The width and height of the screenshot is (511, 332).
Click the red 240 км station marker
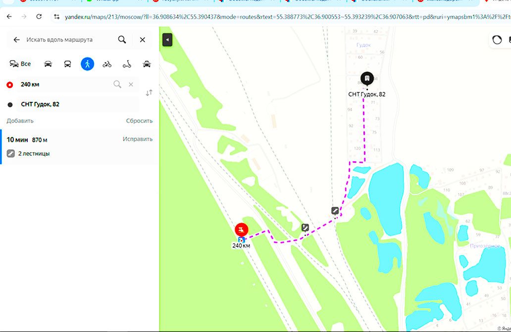point(242,230)
